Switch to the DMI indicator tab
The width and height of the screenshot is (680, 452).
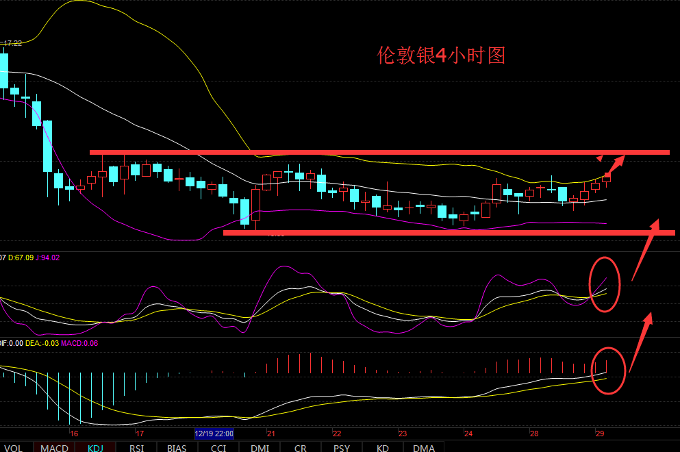260,447
